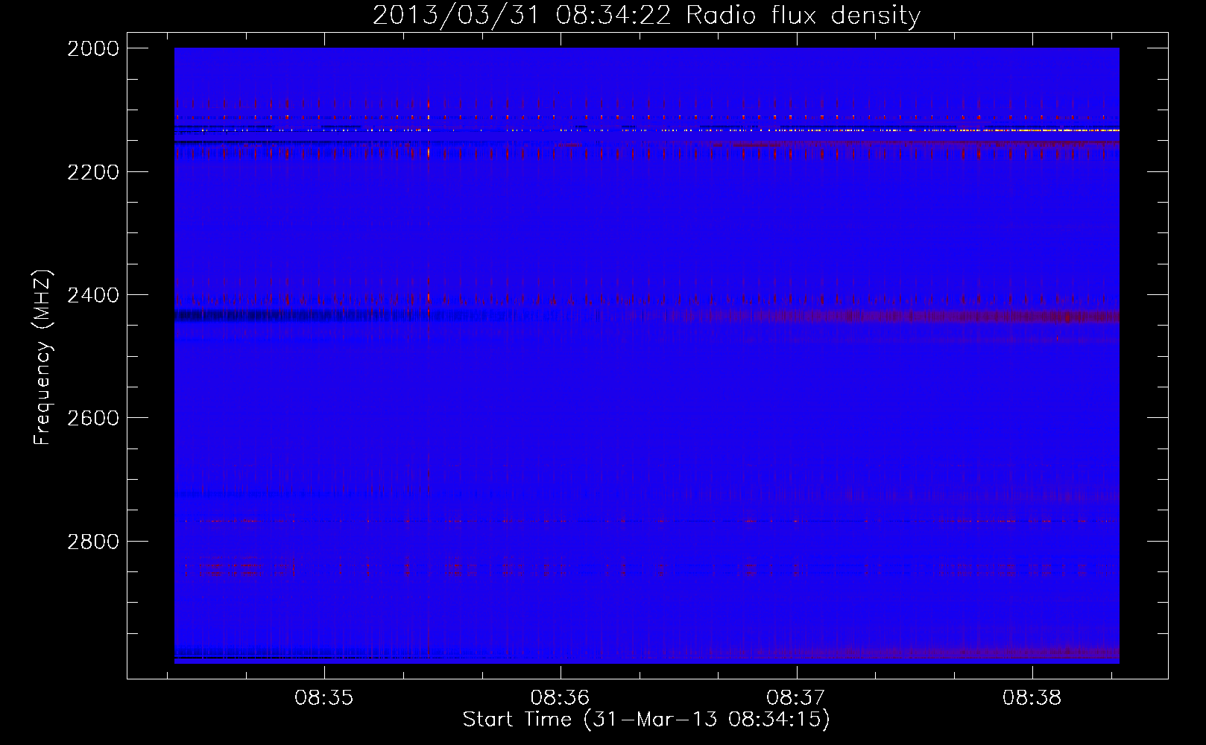The width and height of the screenshot is (1206, 745).
Task: Click the 08:37 time tick label
Action: click(x=797, y=698)
